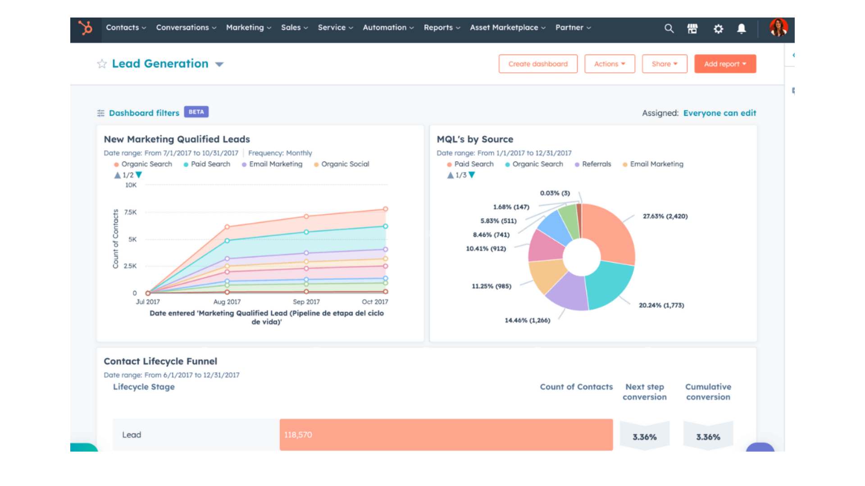Click the Dashboard filters sliders icon
This screenshot has height=486, width=865.
coord(101,113)
